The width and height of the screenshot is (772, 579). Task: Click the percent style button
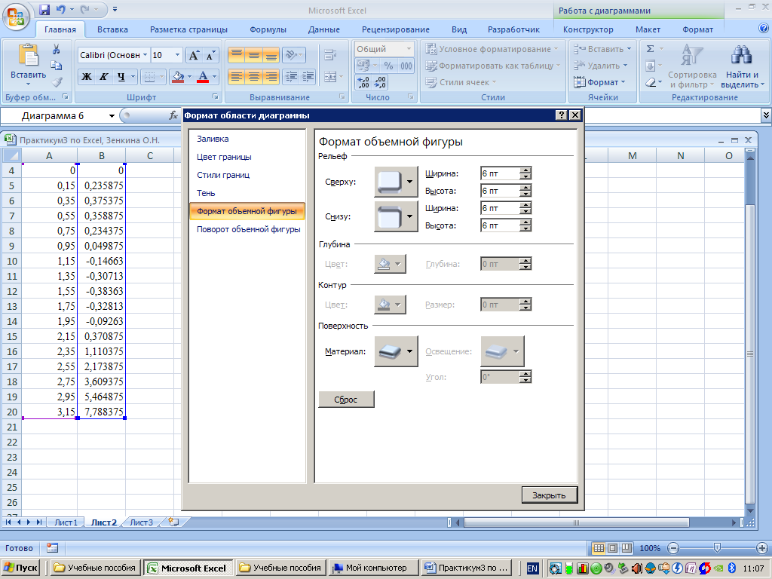pyautogui.click(x=388, y=66)
